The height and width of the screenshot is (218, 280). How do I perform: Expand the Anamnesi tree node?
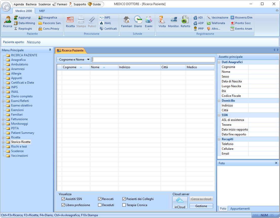pyautogui.click(x=3, y=69)
